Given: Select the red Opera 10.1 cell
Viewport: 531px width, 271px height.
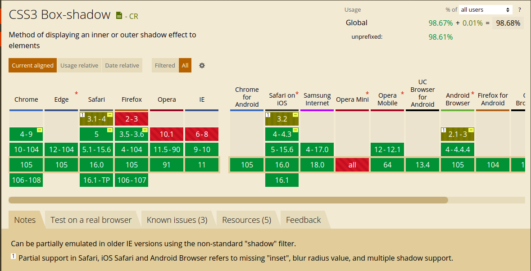Looking at the screenshot, I should [x=167, y=134].
